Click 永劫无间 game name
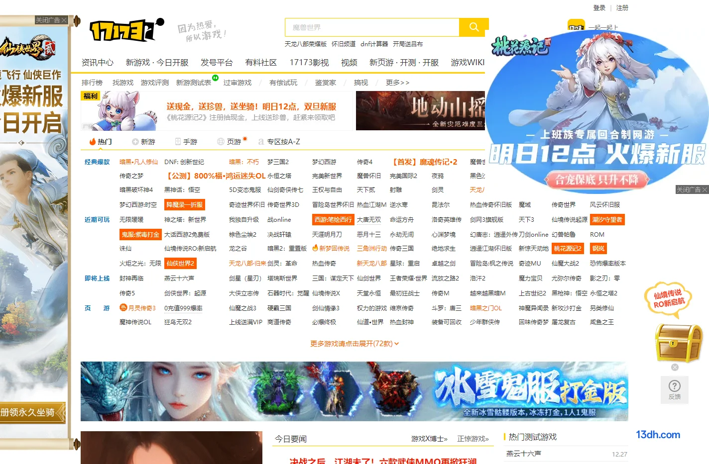 (402, 235)
